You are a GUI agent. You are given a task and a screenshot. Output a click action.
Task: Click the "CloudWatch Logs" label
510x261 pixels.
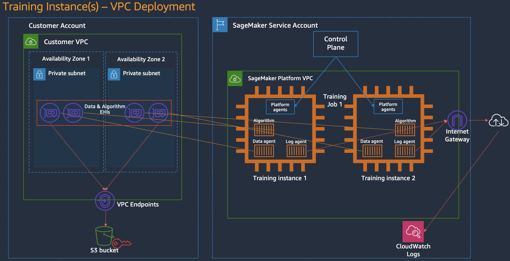pos(413,250)
